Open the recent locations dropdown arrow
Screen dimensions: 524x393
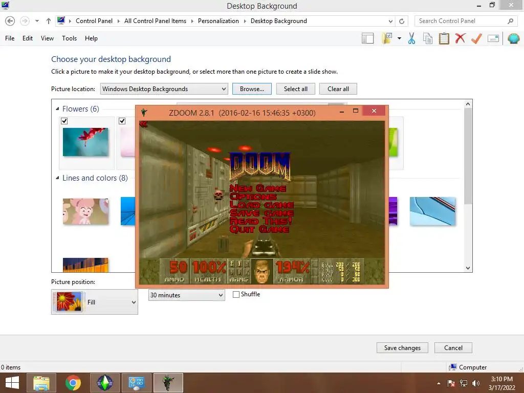pyautogui.click(x=37, y=21)
